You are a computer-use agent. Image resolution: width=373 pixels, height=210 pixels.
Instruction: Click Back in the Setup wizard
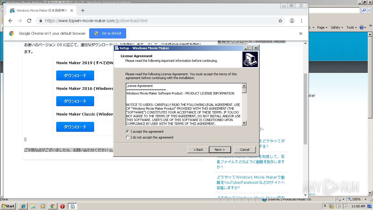[x=198, y=150]
